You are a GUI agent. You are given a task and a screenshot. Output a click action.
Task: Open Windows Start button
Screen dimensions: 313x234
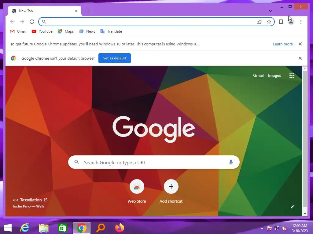pyautogui.click(x=8, y=228)
